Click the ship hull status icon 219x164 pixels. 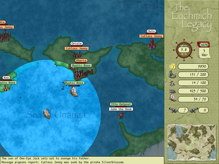point(173,99)
